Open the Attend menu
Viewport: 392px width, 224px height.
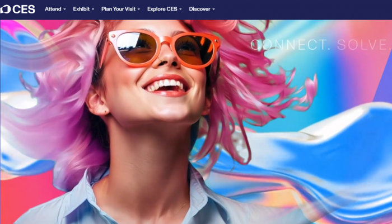[x=53, y=9]
